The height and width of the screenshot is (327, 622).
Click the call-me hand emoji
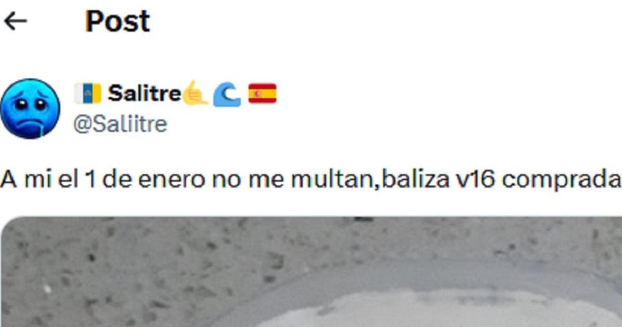click(195, 93)
